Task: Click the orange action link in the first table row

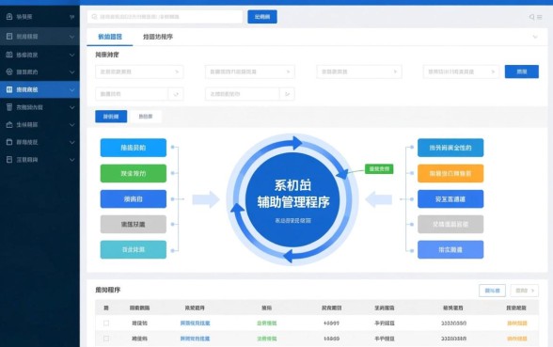Action: pos(517,323)
